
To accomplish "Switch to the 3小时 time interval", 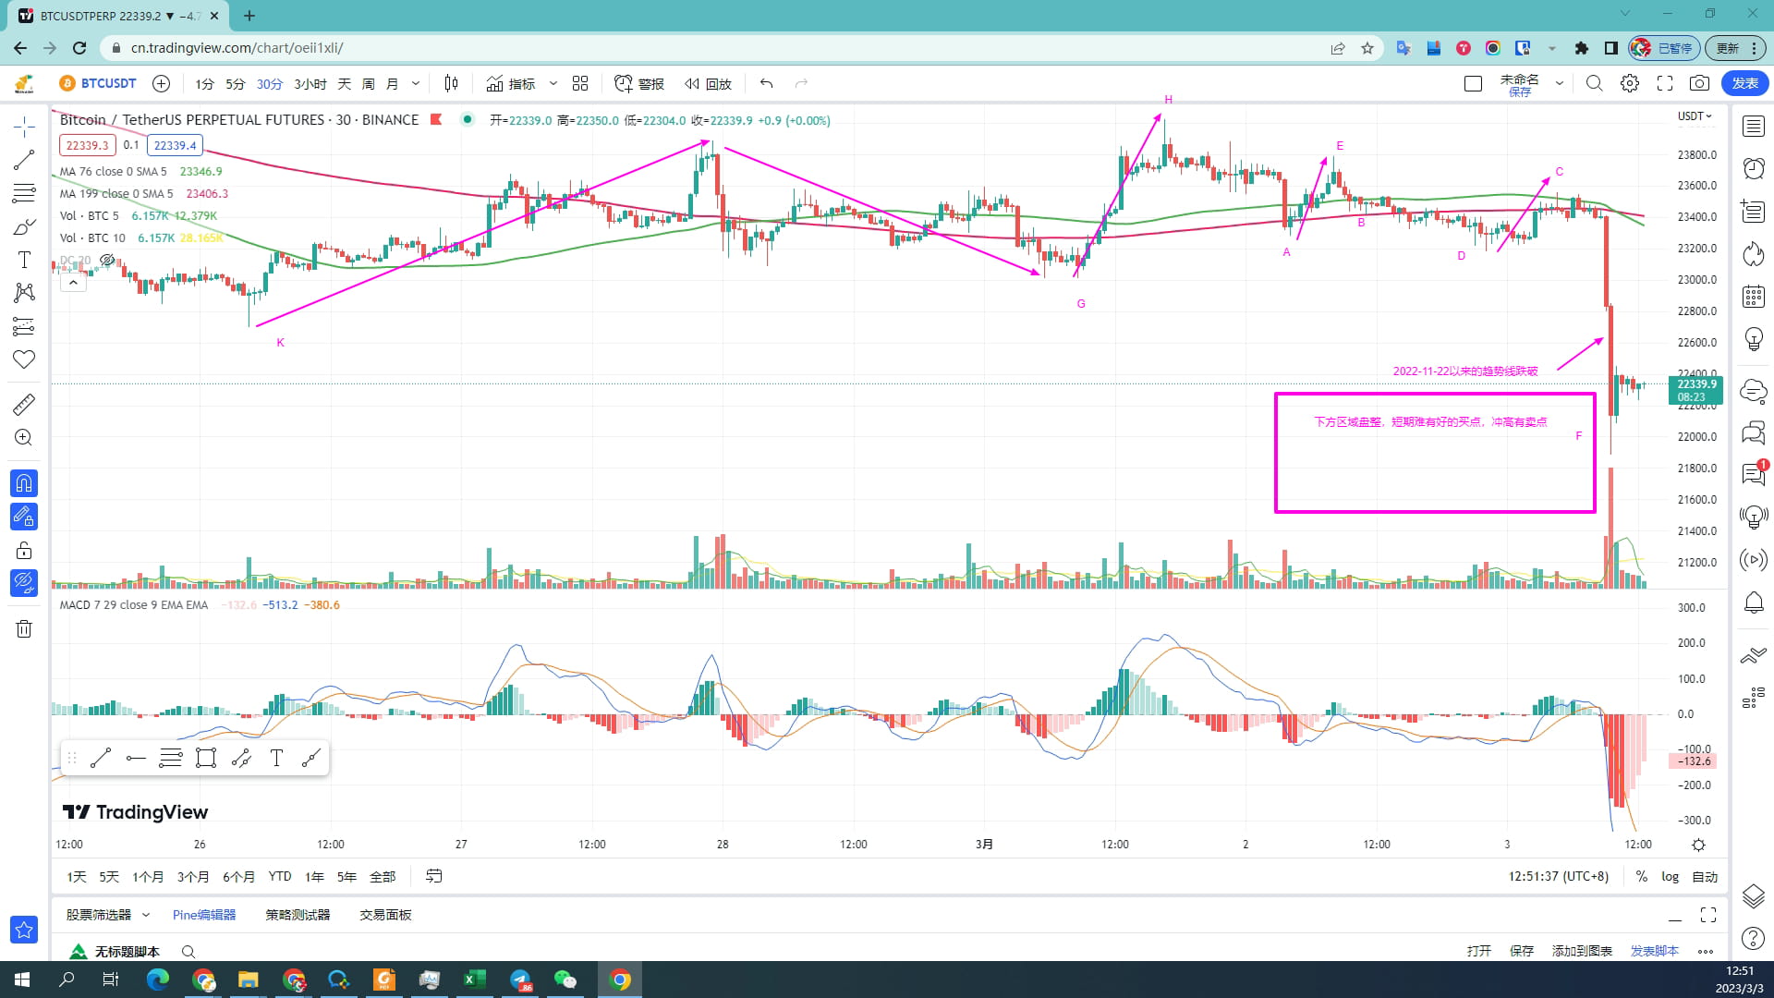I will pyautogui.click(x=310, y=84).
